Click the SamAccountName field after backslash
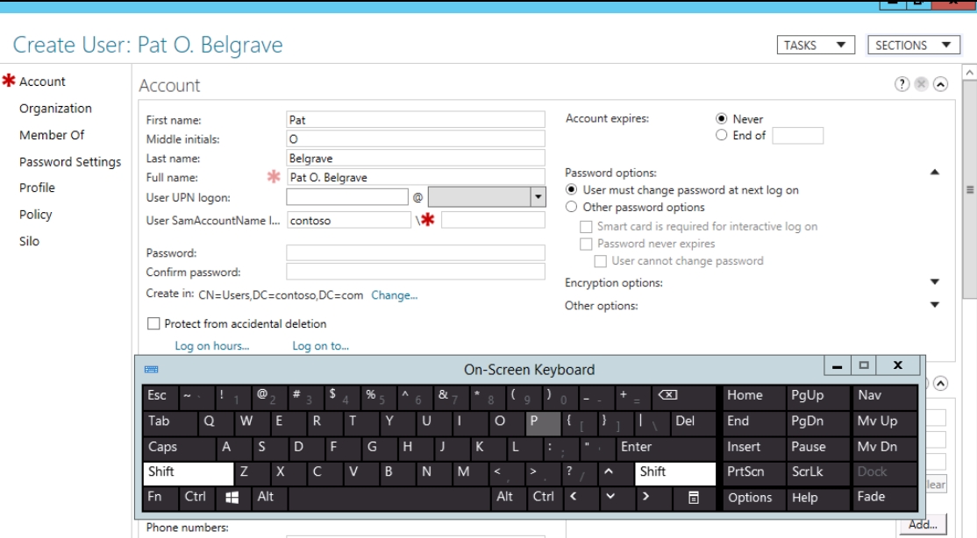The width and height of the screenshot is (977, 538). tap(493, 220)
